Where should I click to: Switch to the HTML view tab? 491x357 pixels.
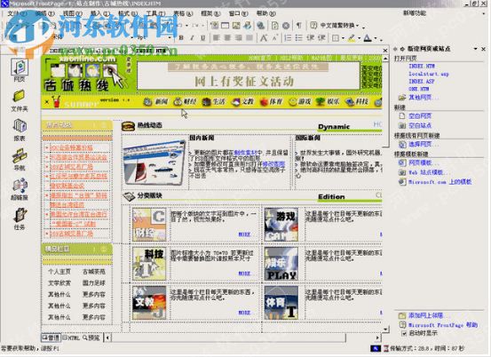pos(71,337)
